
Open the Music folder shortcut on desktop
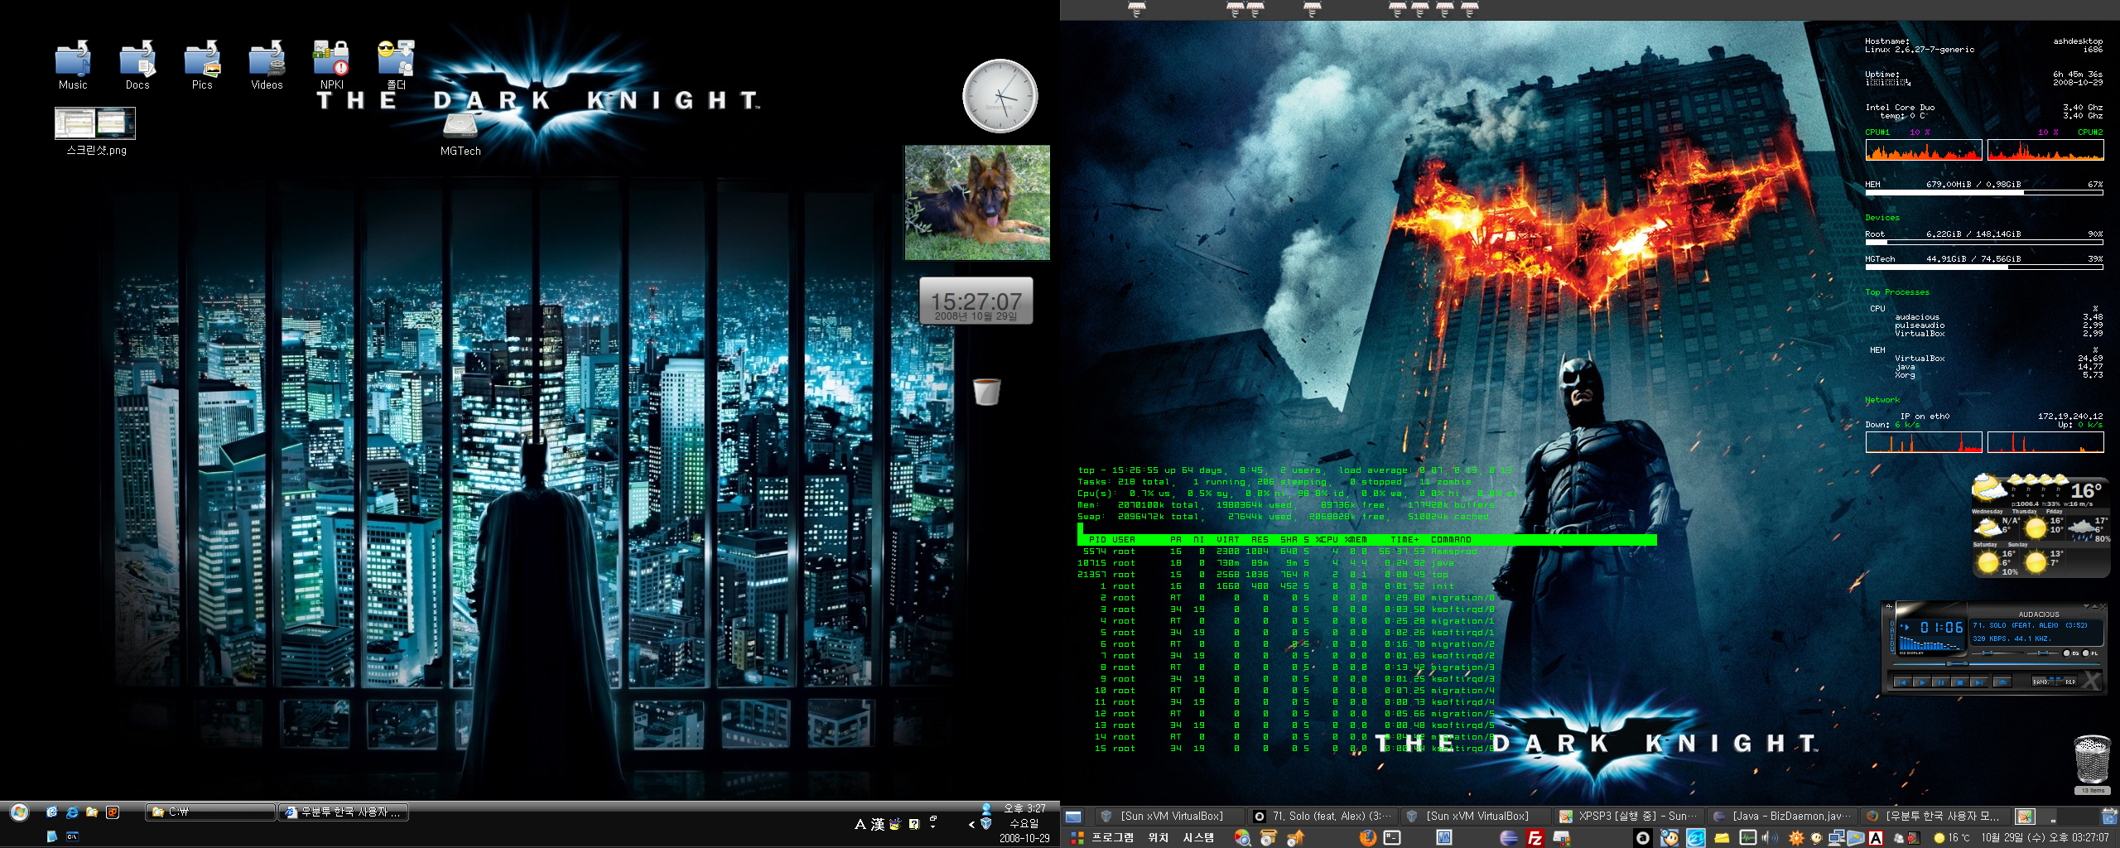pos(73,65)
